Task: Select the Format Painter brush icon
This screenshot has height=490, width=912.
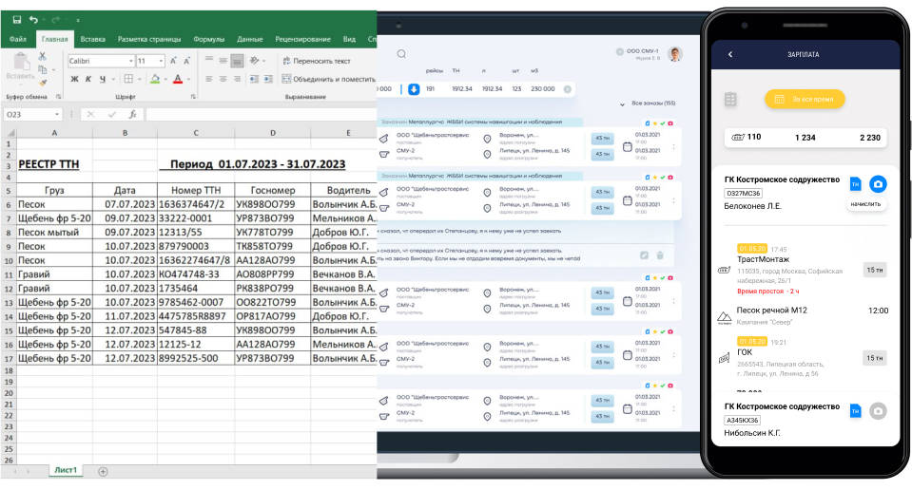Action: pyautogui.click(x=43, y=83)
